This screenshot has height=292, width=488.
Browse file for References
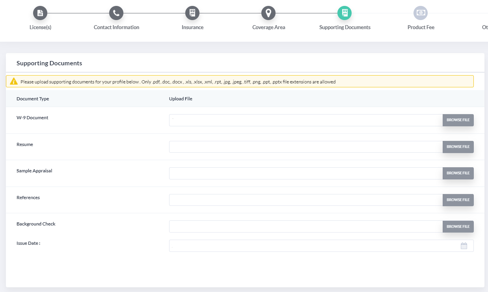[458, 200]
